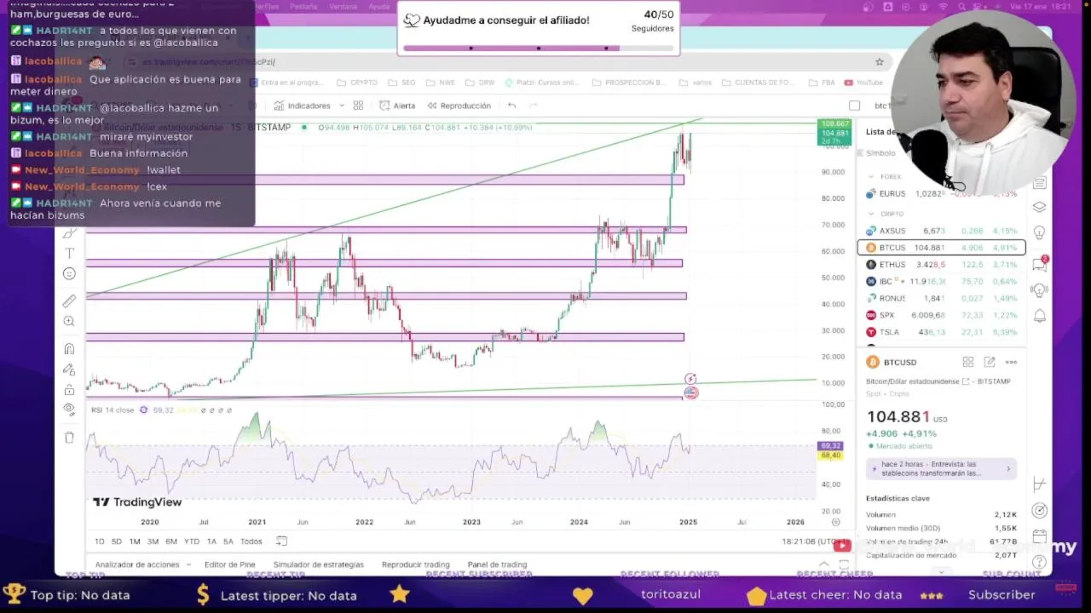The height and width of the screenshot is (613, 1091).
Task: Redo the chart action
Action: [x=534, y=106]
